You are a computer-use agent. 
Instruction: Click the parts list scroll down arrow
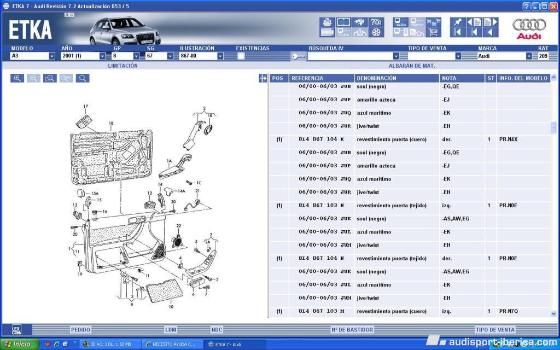pyautogui.click(x=553, y=313)
